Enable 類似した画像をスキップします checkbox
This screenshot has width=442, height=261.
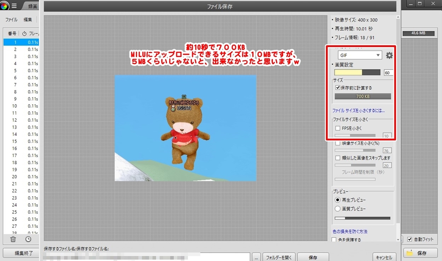coord(338,158)
